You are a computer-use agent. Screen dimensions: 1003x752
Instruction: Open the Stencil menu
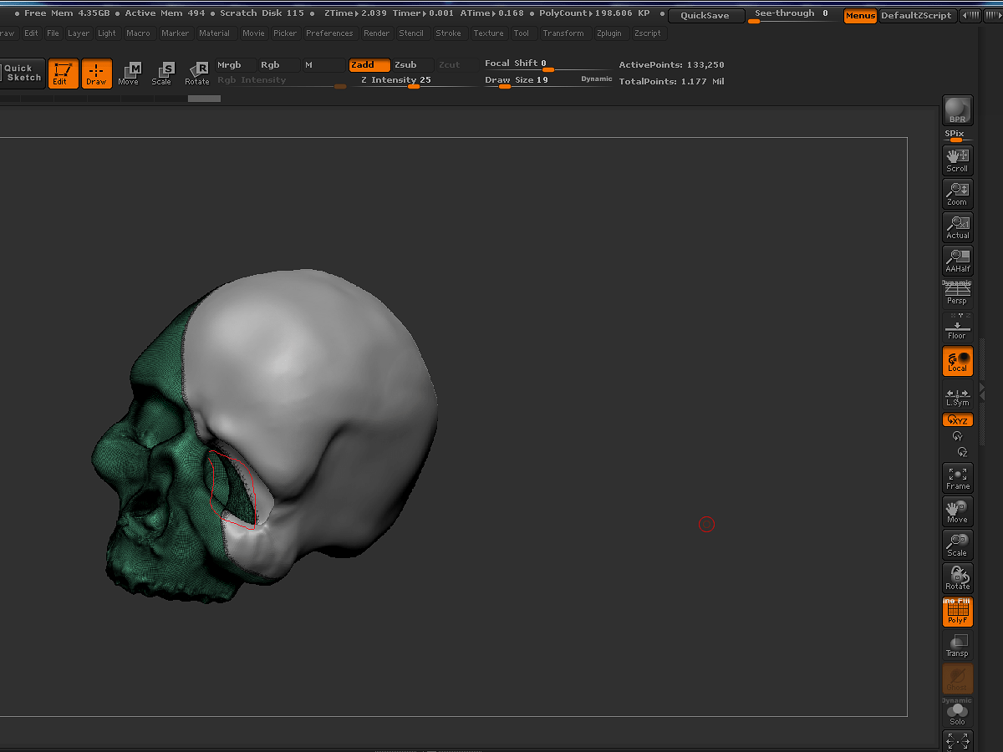point(411,33)
